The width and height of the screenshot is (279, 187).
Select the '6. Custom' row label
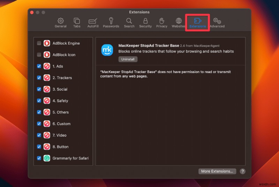(61, 124)
